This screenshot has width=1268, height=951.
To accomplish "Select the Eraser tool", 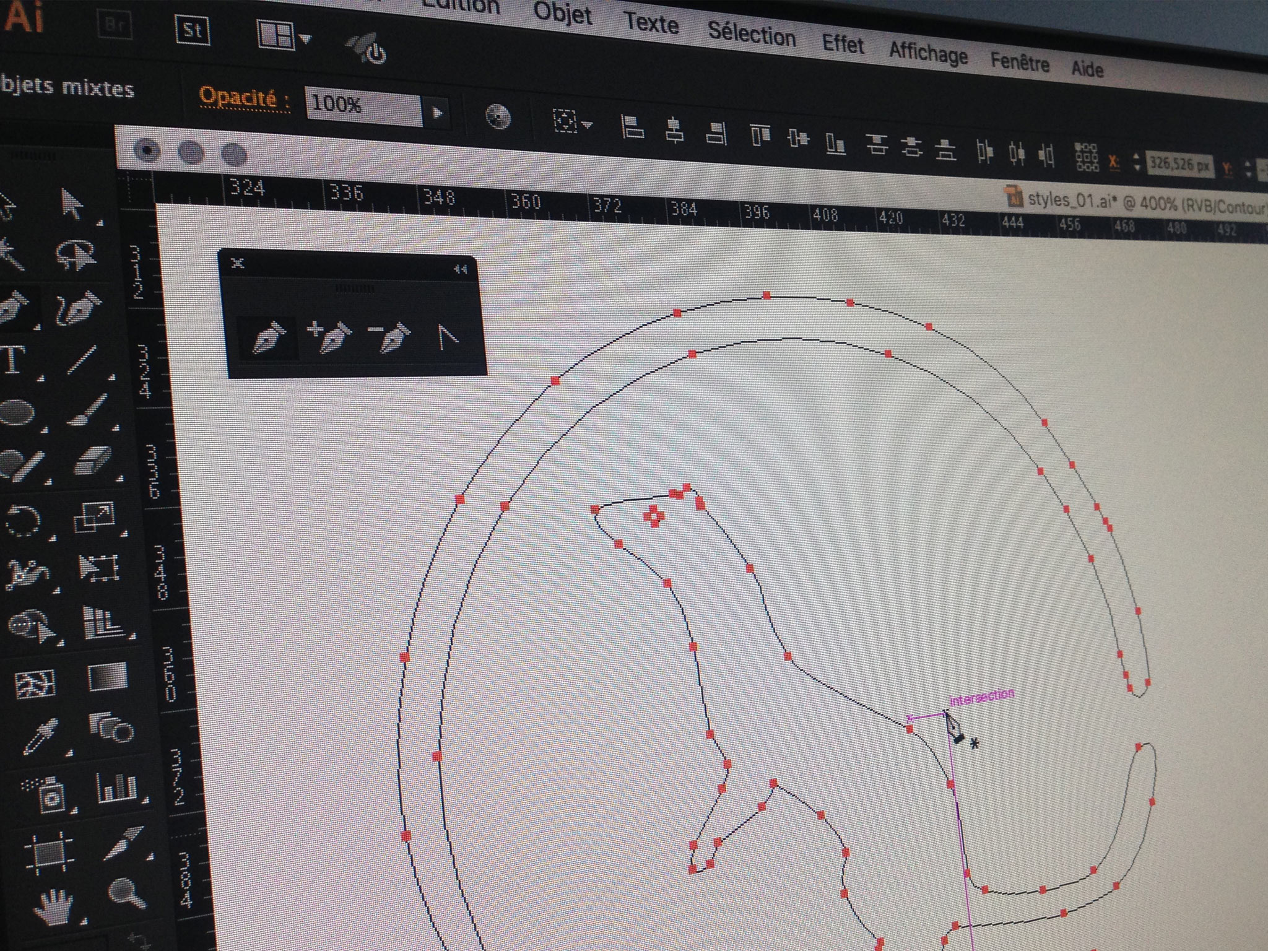I will [93, 461].
